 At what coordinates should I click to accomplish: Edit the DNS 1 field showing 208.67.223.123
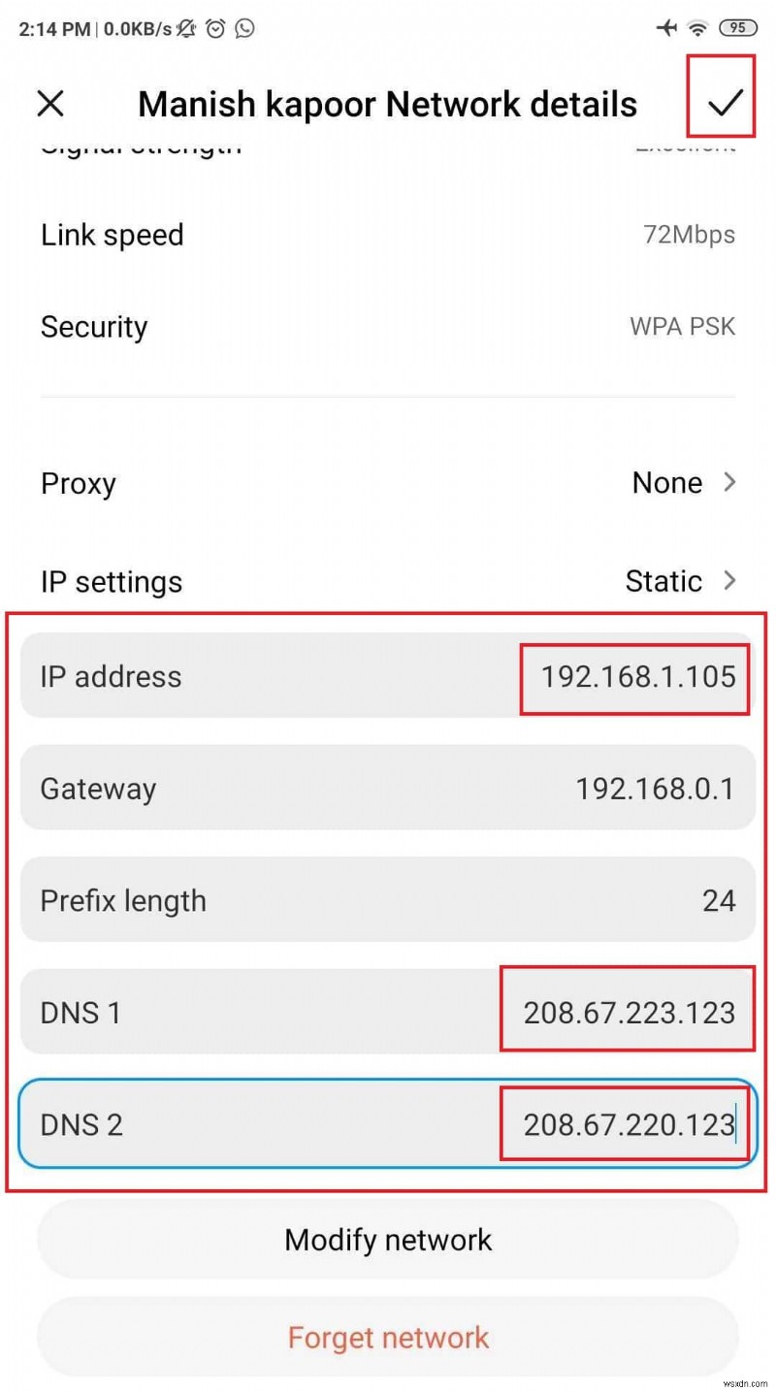[628, 1012]
